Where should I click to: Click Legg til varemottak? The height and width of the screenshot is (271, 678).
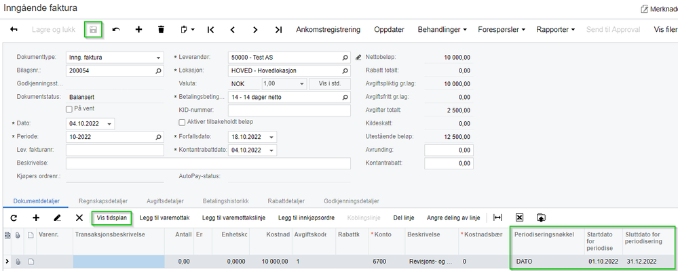[165, 218]
